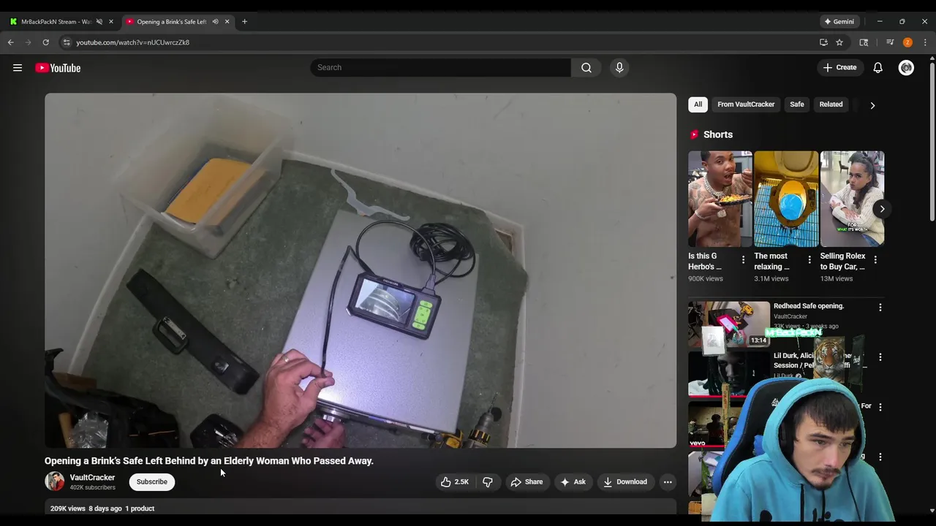
Task: Open Redhead Safe opening thumbnail
Action: point(729,324)
